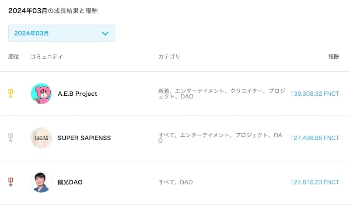Click the silver second-place medal icon

coord(10,138)
